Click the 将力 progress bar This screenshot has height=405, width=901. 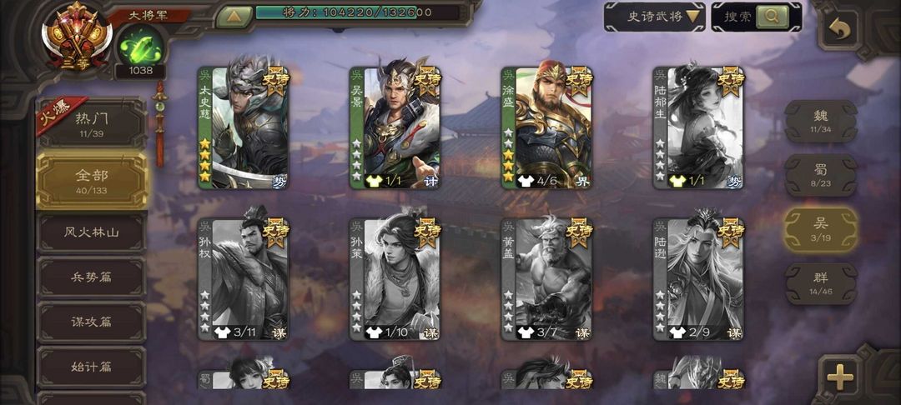357,12
